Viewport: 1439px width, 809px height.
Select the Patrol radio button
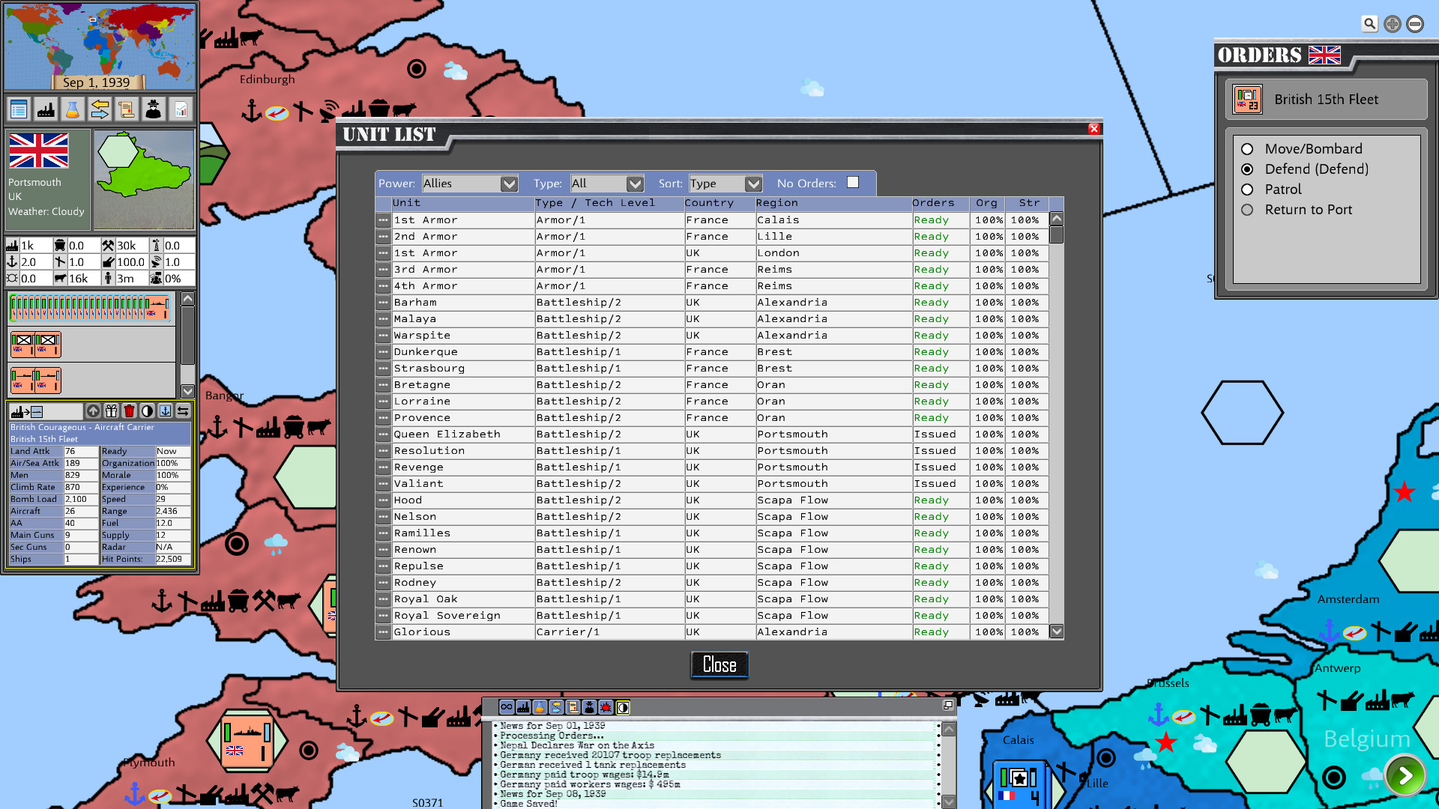(1247, 190)
